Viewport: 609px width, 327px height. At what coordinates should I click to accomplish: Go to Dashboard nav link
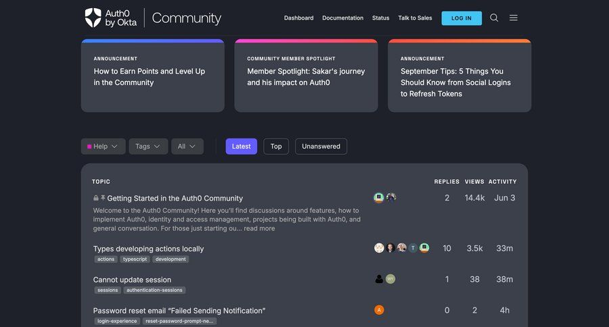(x=298, y=18)
